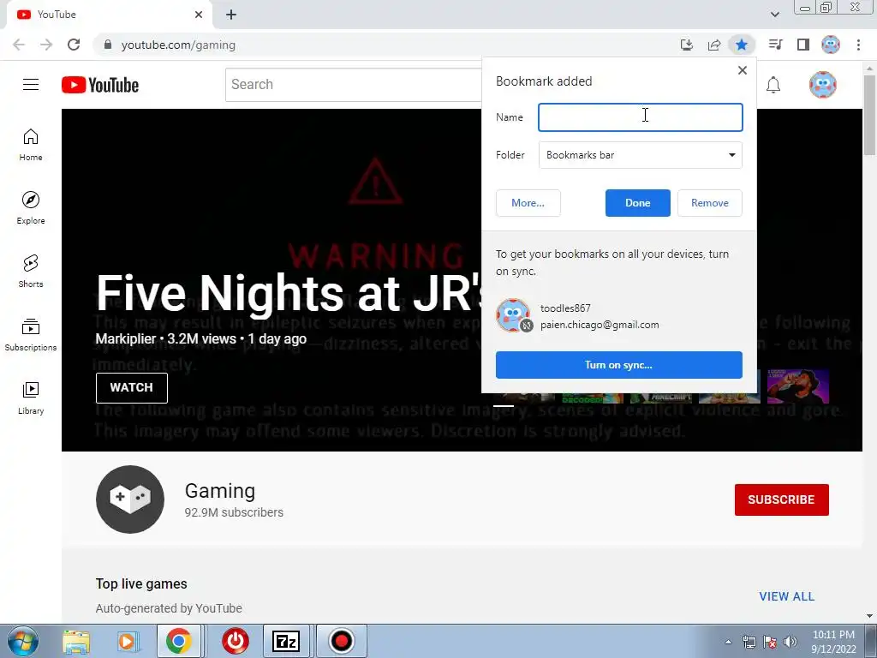Screen dimensions: 877x658
Task: Open Windows Explorer from taskbar
Action: click(x=76, y=642)
